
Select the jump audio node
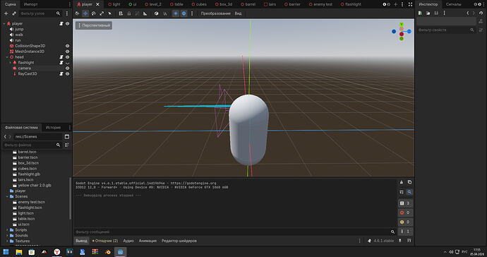tap(19, 29)
